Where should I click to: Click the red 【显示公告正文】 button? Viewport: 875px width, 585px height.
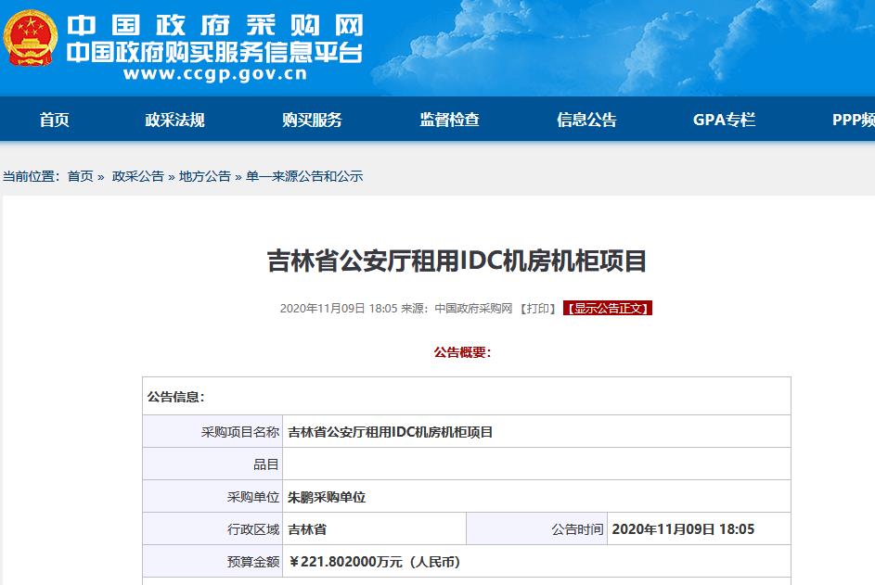coord(608,309)
